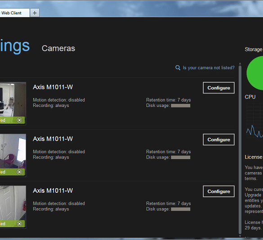Configure the second Axis M1011-W camera
Screen dimensions: 263x240
click(219, 139)
